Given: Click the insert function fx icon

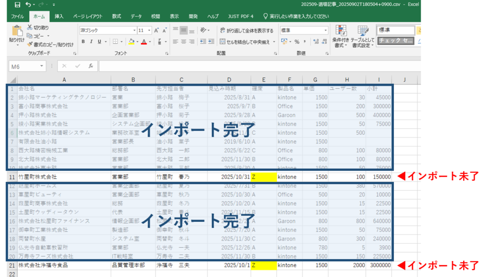Looking at the screenshot, I should (91, 66).
